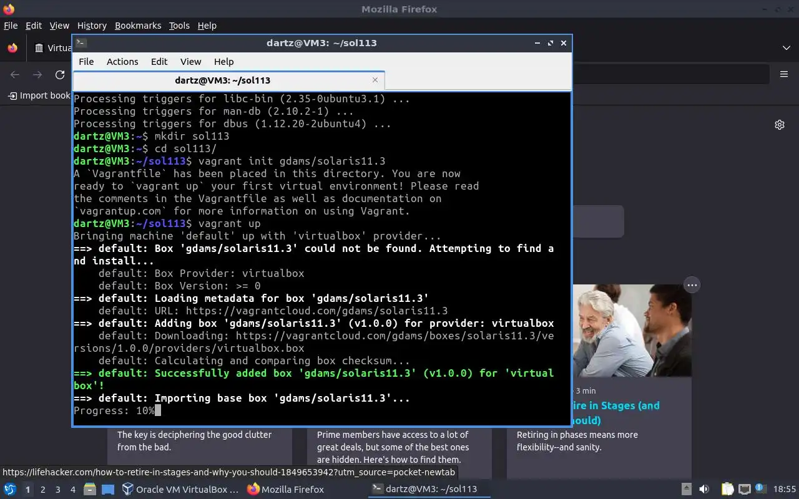The image size is (799, 499).
Task: Open the terminal View menu
Action: coord(190,61)
